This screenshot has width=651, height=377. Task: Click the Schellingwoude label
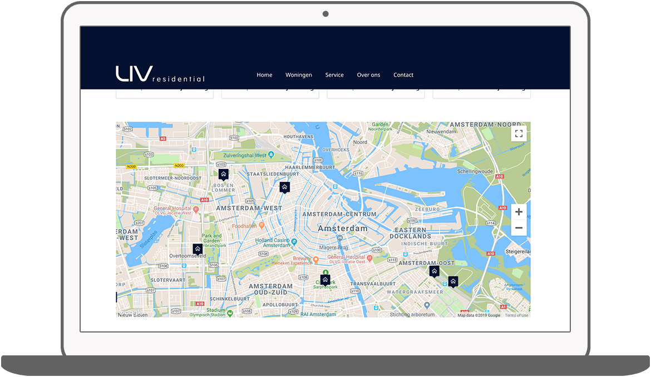coord(475,171)
